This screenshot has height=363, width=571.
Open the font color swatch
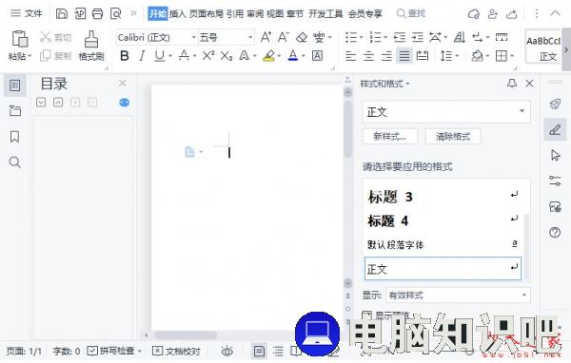coord(293,56)
